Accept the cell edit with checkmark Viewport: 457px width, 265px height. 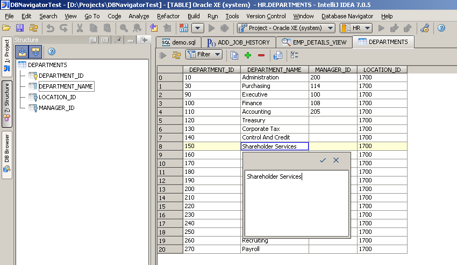pos(323,160)
